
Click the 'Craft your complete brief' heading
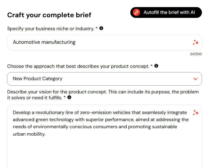49,15
